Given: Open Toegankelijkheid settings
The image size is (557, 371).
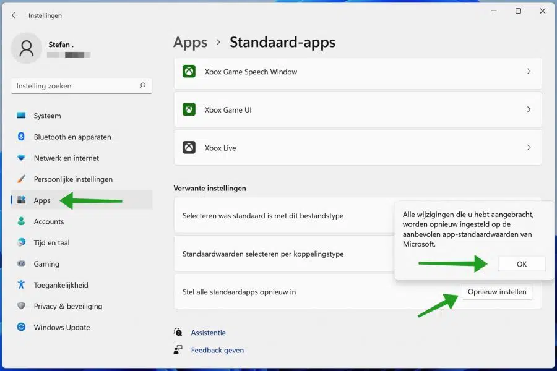Looking at the screenshot, I should tap(81, 285).
